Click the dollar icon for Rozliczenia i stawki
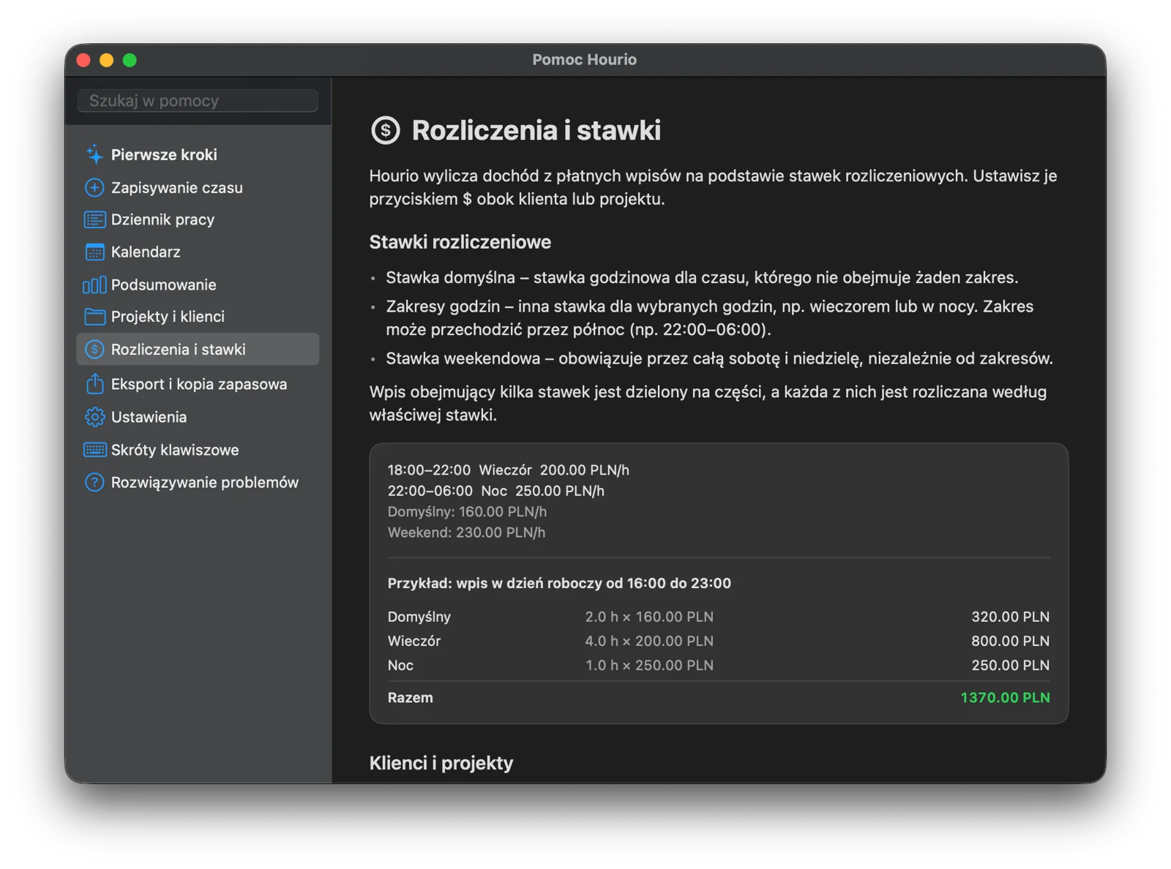This screenshot has height=869, width=1171. (x=94, y=350)
